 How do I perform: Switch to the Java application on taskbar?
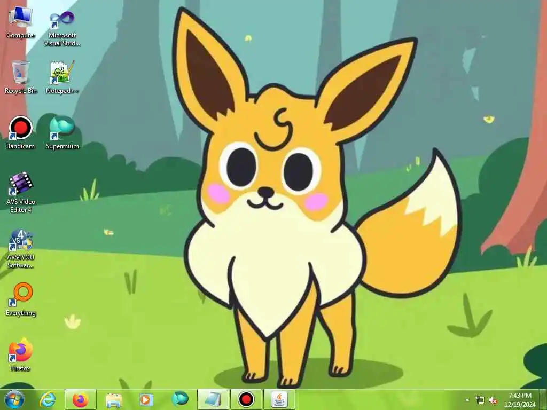[x=279, y=399]
